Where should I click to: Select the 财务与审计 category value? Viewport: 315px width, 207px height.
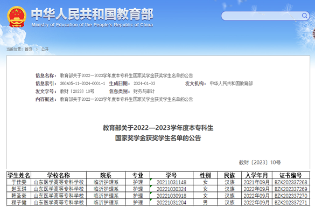(144, 91)
